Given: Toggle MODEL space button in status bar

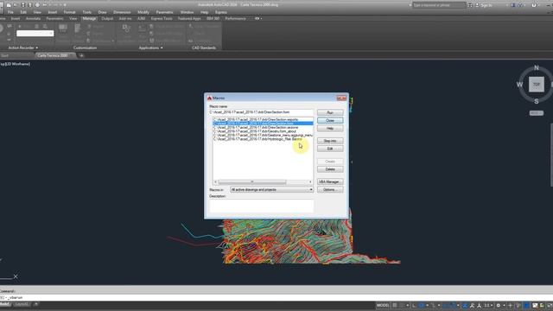Looking at the screenshot, I should click(383, 305).
